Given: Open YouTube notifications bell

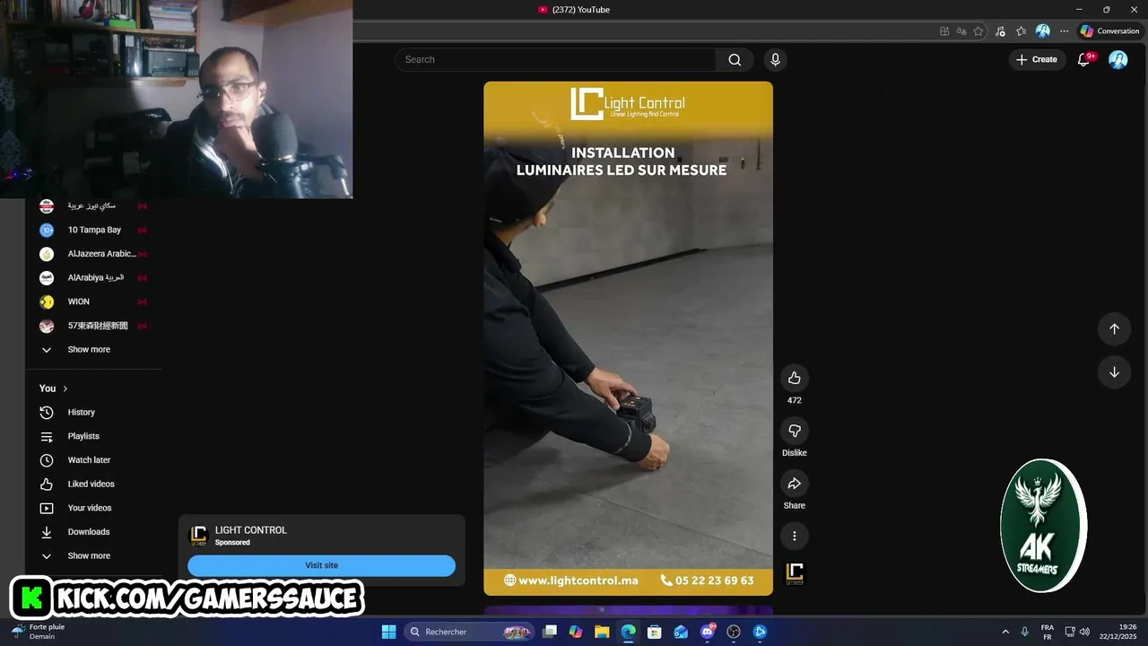Looking at the screenshot, I should coord(1083,59).
